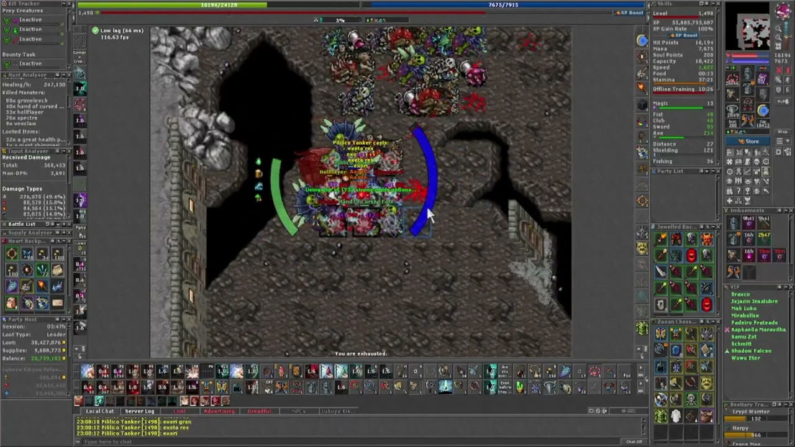The width and height of the screenshot is (795, 447).
Task: Collapse inventory with the minus button
Action: pos(728,68)
